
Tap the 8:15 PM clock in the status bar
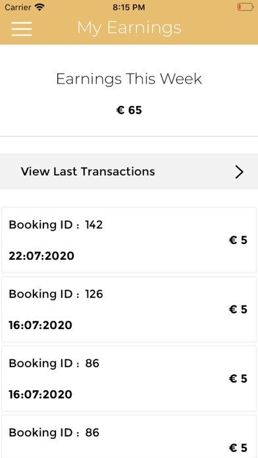coord(129,7)
